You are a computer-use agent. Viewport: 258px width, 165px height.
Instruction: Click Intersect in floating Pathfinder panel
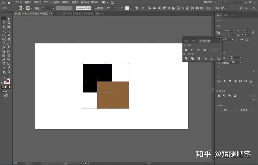198,50
